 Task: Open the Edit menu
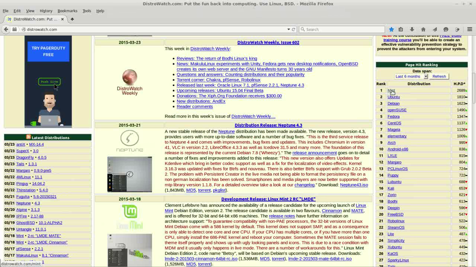pyautogui.click(x=17, y=11)
